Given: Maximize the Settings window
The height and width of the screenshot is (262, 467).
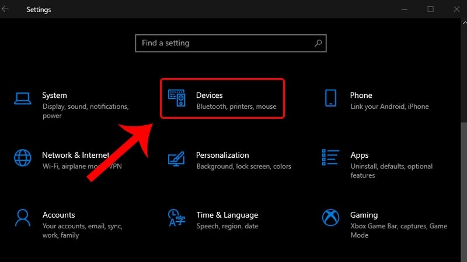Looking at the screenshot, I should (430, 9).
